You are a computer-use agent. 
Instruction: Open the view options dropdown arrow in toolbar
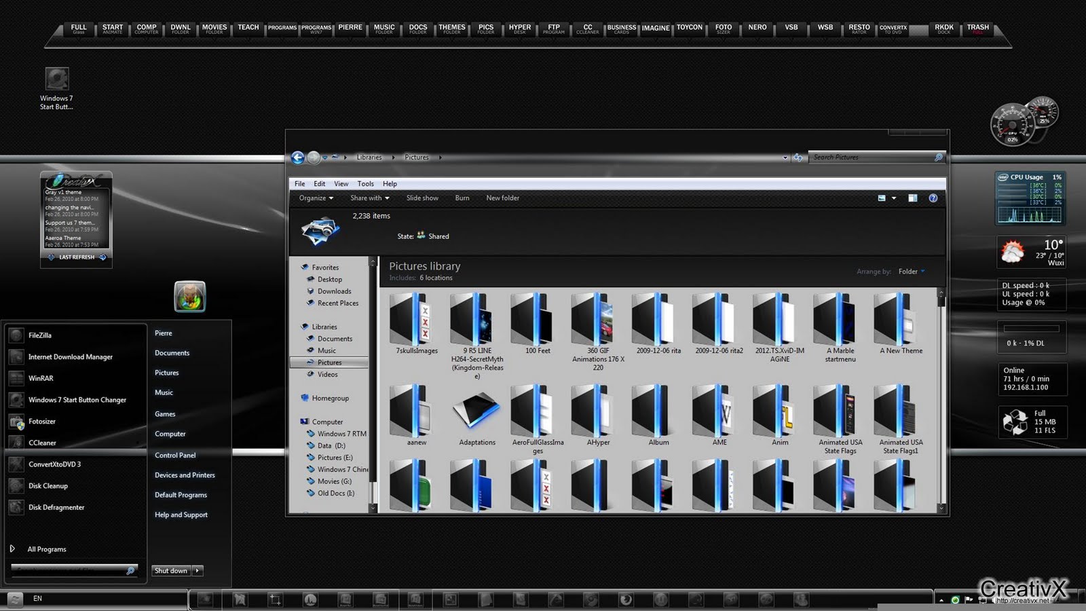(894, 198)
